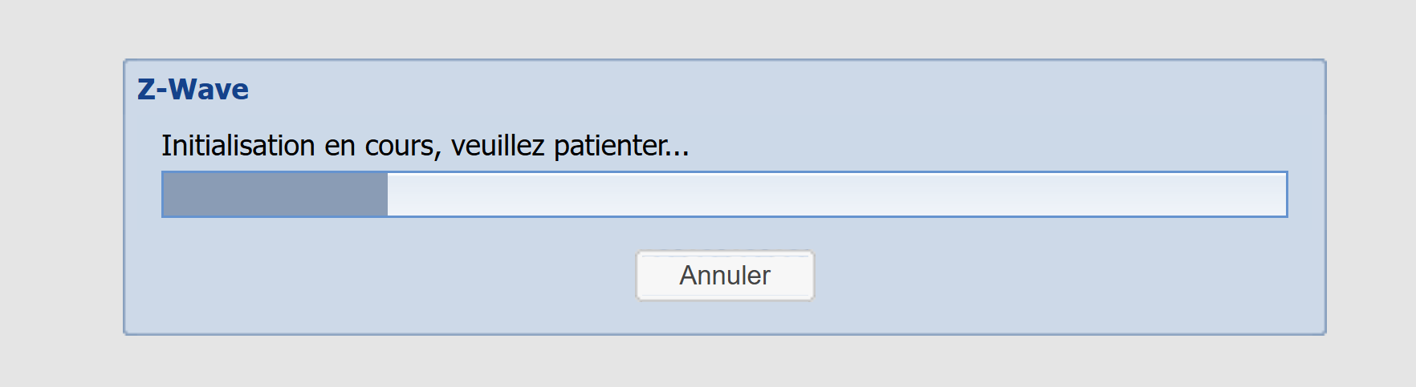Click the filled portion of the progress bar

tap(275, 194)
